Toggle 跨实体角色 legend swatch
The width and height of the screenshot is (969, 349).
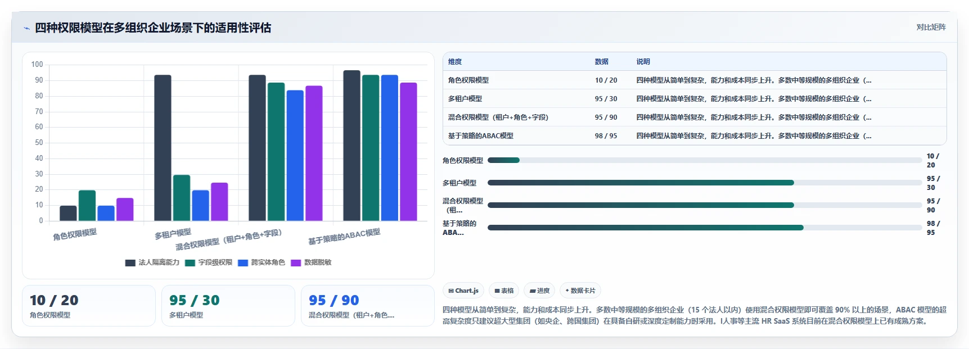point(243,262)
